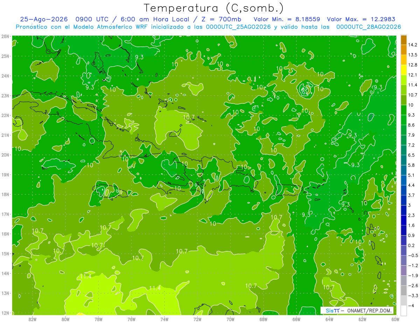
Task: Click the 'ONAMET/REP.DOM.' credit label
Action: click(x=370, y=310)
